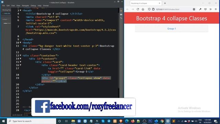Open the Help menu in Brackets
The image size is (220, 124).
40,6
